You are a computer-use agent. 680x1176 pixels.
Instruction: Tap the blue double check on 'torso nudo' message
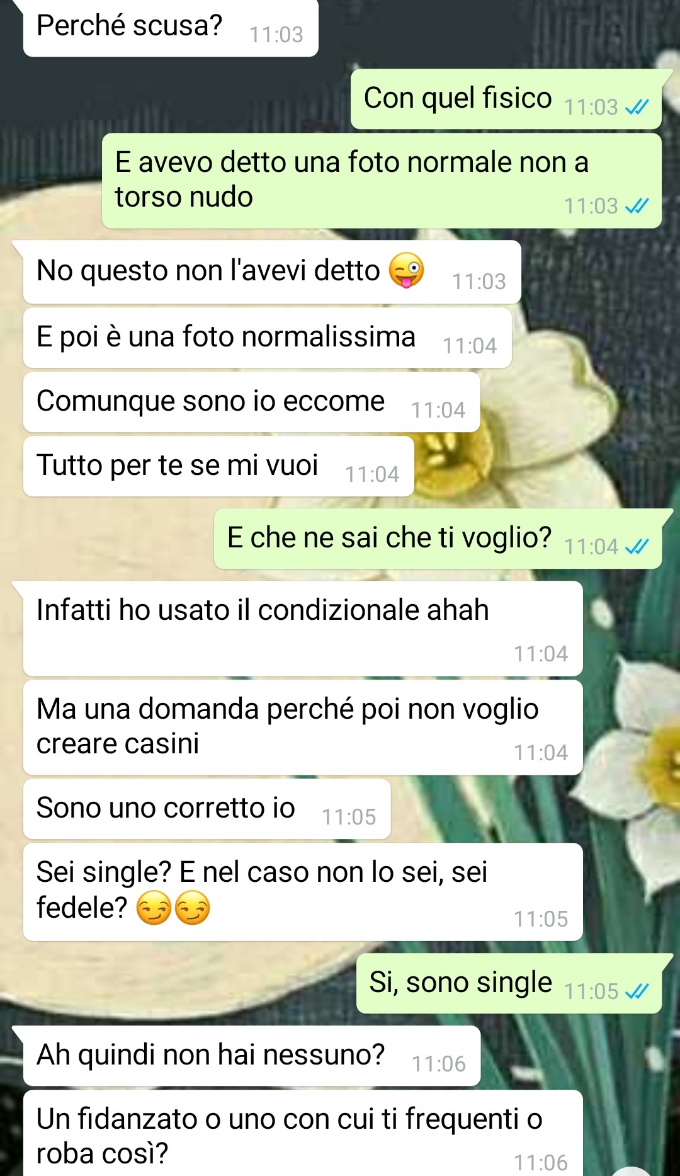637,206
